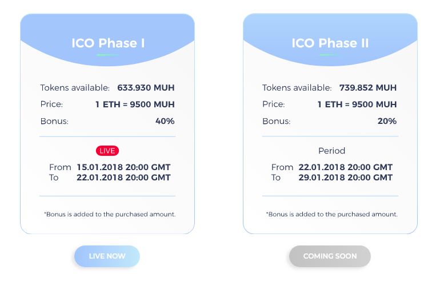Click the Phase II bonus footnote text

(331, 215)
